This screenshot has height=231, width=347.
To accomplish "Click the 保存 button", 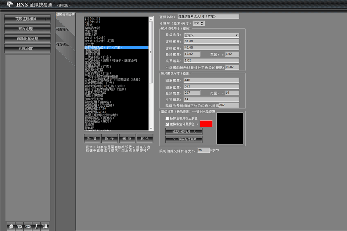I will [110, 139].
